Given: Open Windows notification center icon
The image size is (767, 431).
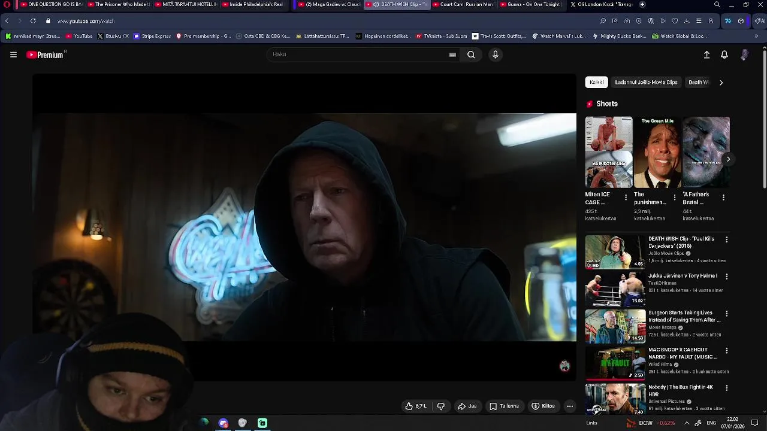Looking at the screenshot, I should point(755,423).
